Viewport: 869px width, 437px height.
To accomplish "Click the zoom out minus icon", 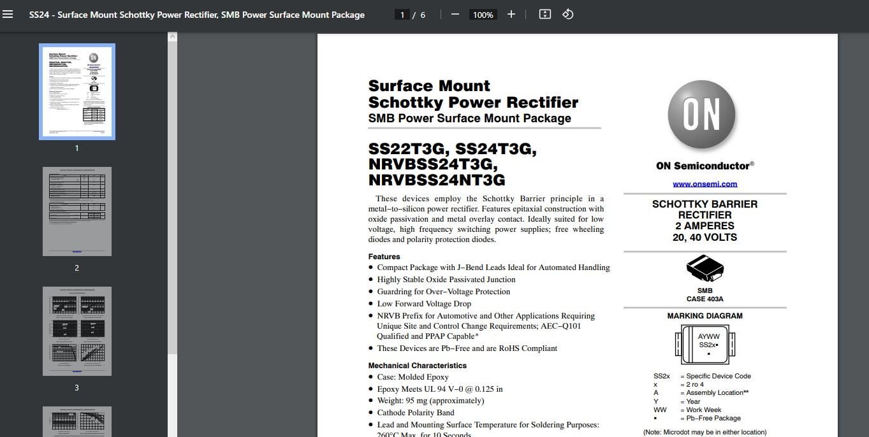I will pyautogui.click(x=455, y=14).
